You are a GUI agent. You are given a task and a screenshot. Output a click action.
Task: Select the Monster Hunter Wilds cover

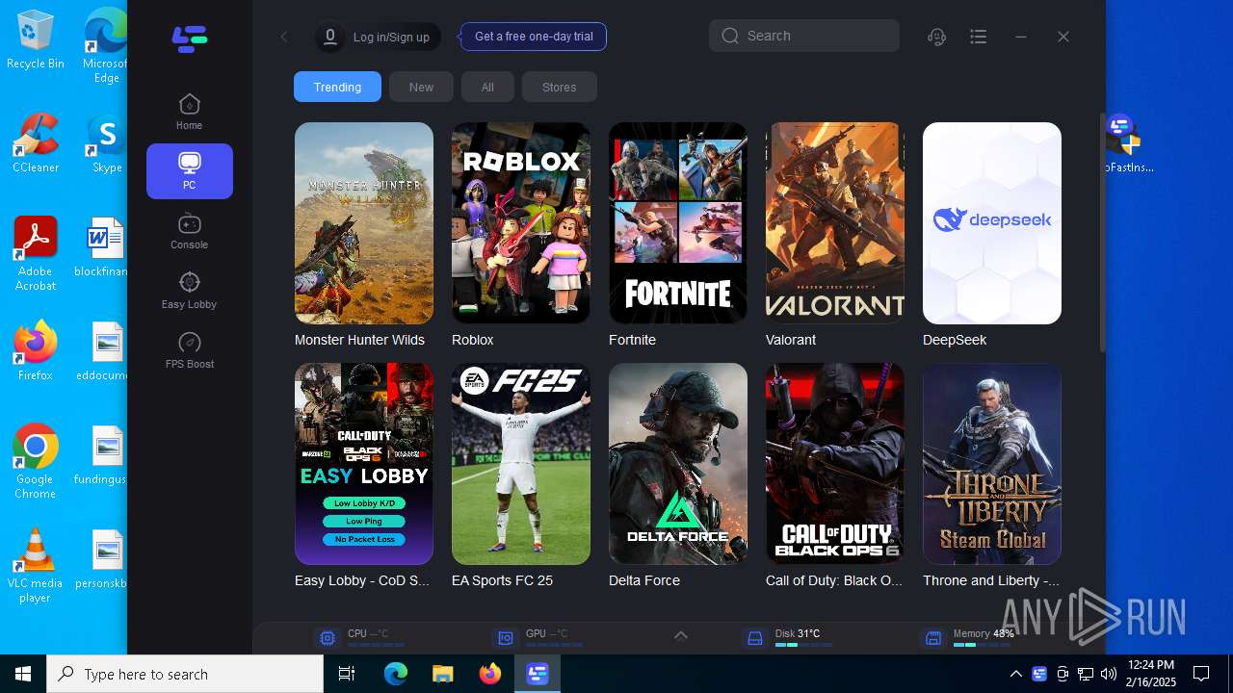coord(364,223)
